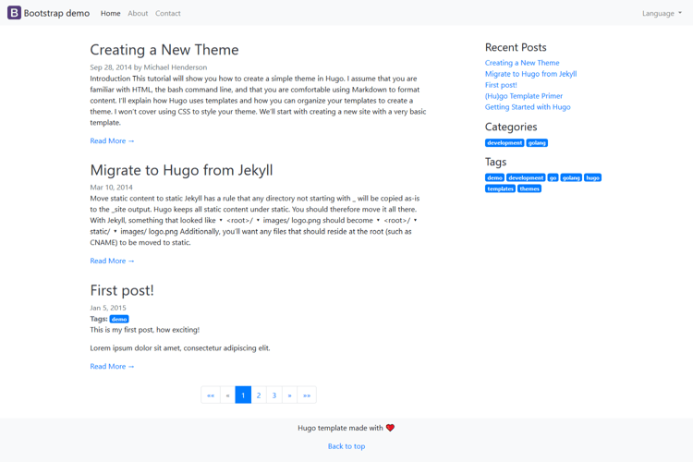Click the Bootstrap B logo icon
Image resolution: width=693 pixels, height=462 pixels.
pos(14,13)
